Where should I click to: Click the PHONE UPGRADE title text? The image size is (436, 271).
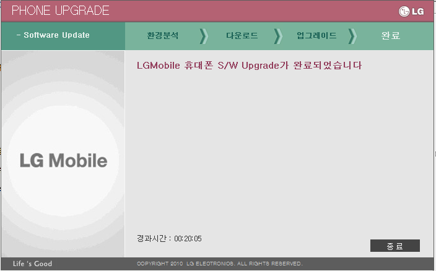pyautogui.click(x=60, y=11)
